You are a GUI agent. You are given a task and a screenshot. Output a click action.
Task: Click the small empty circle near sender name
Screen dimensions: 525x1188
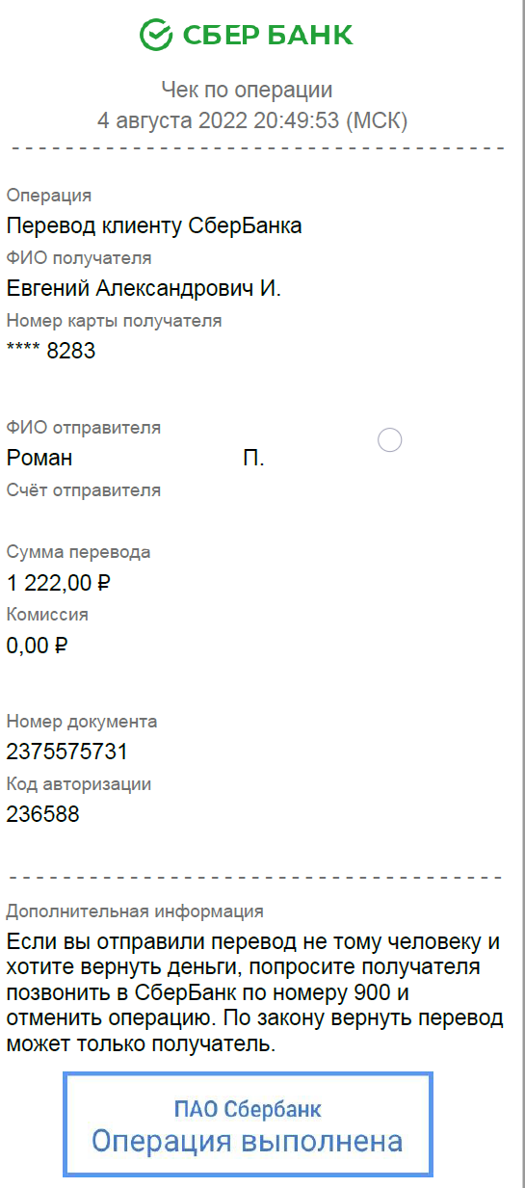pos(389,440)
